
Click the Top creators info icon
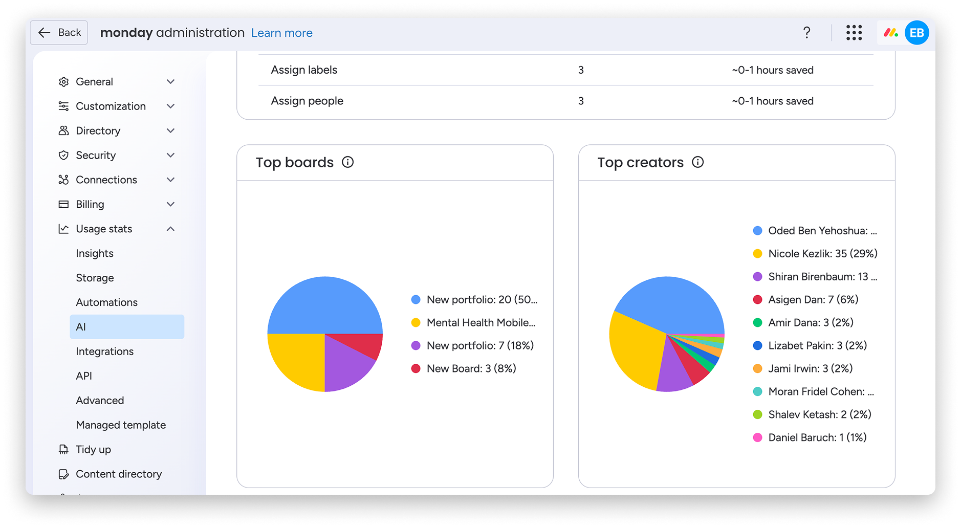[x=697, y=162]
